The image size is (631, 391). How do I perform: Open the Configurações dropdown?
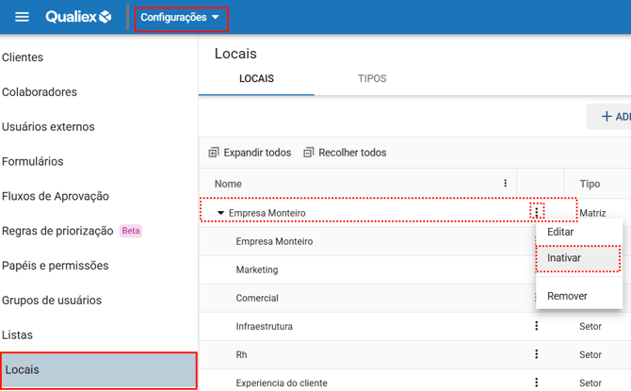click(181, 17)
